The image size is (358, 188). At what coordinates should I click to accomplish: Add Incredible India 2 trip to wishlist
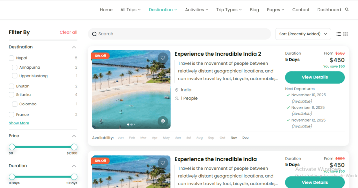coord(163,57)
